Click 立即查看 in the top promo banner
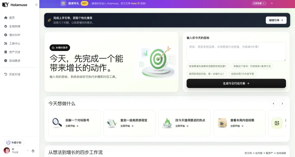Screen dimensions: 295x157 (259, 3)
